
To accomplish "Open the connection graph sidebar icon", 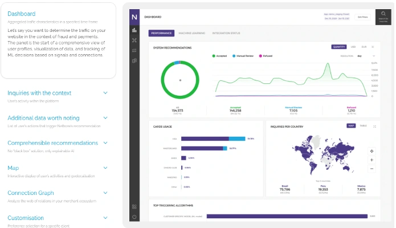I will [x=134, y=40].
